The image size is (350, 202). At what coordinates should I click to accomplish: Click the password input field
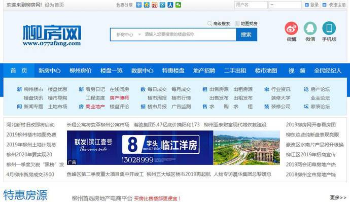coord(285,5)
